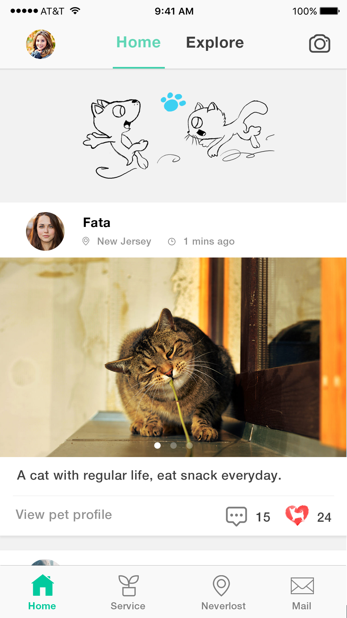Open Service tab plant icon

pyautogui.click(x=129, y=585)
